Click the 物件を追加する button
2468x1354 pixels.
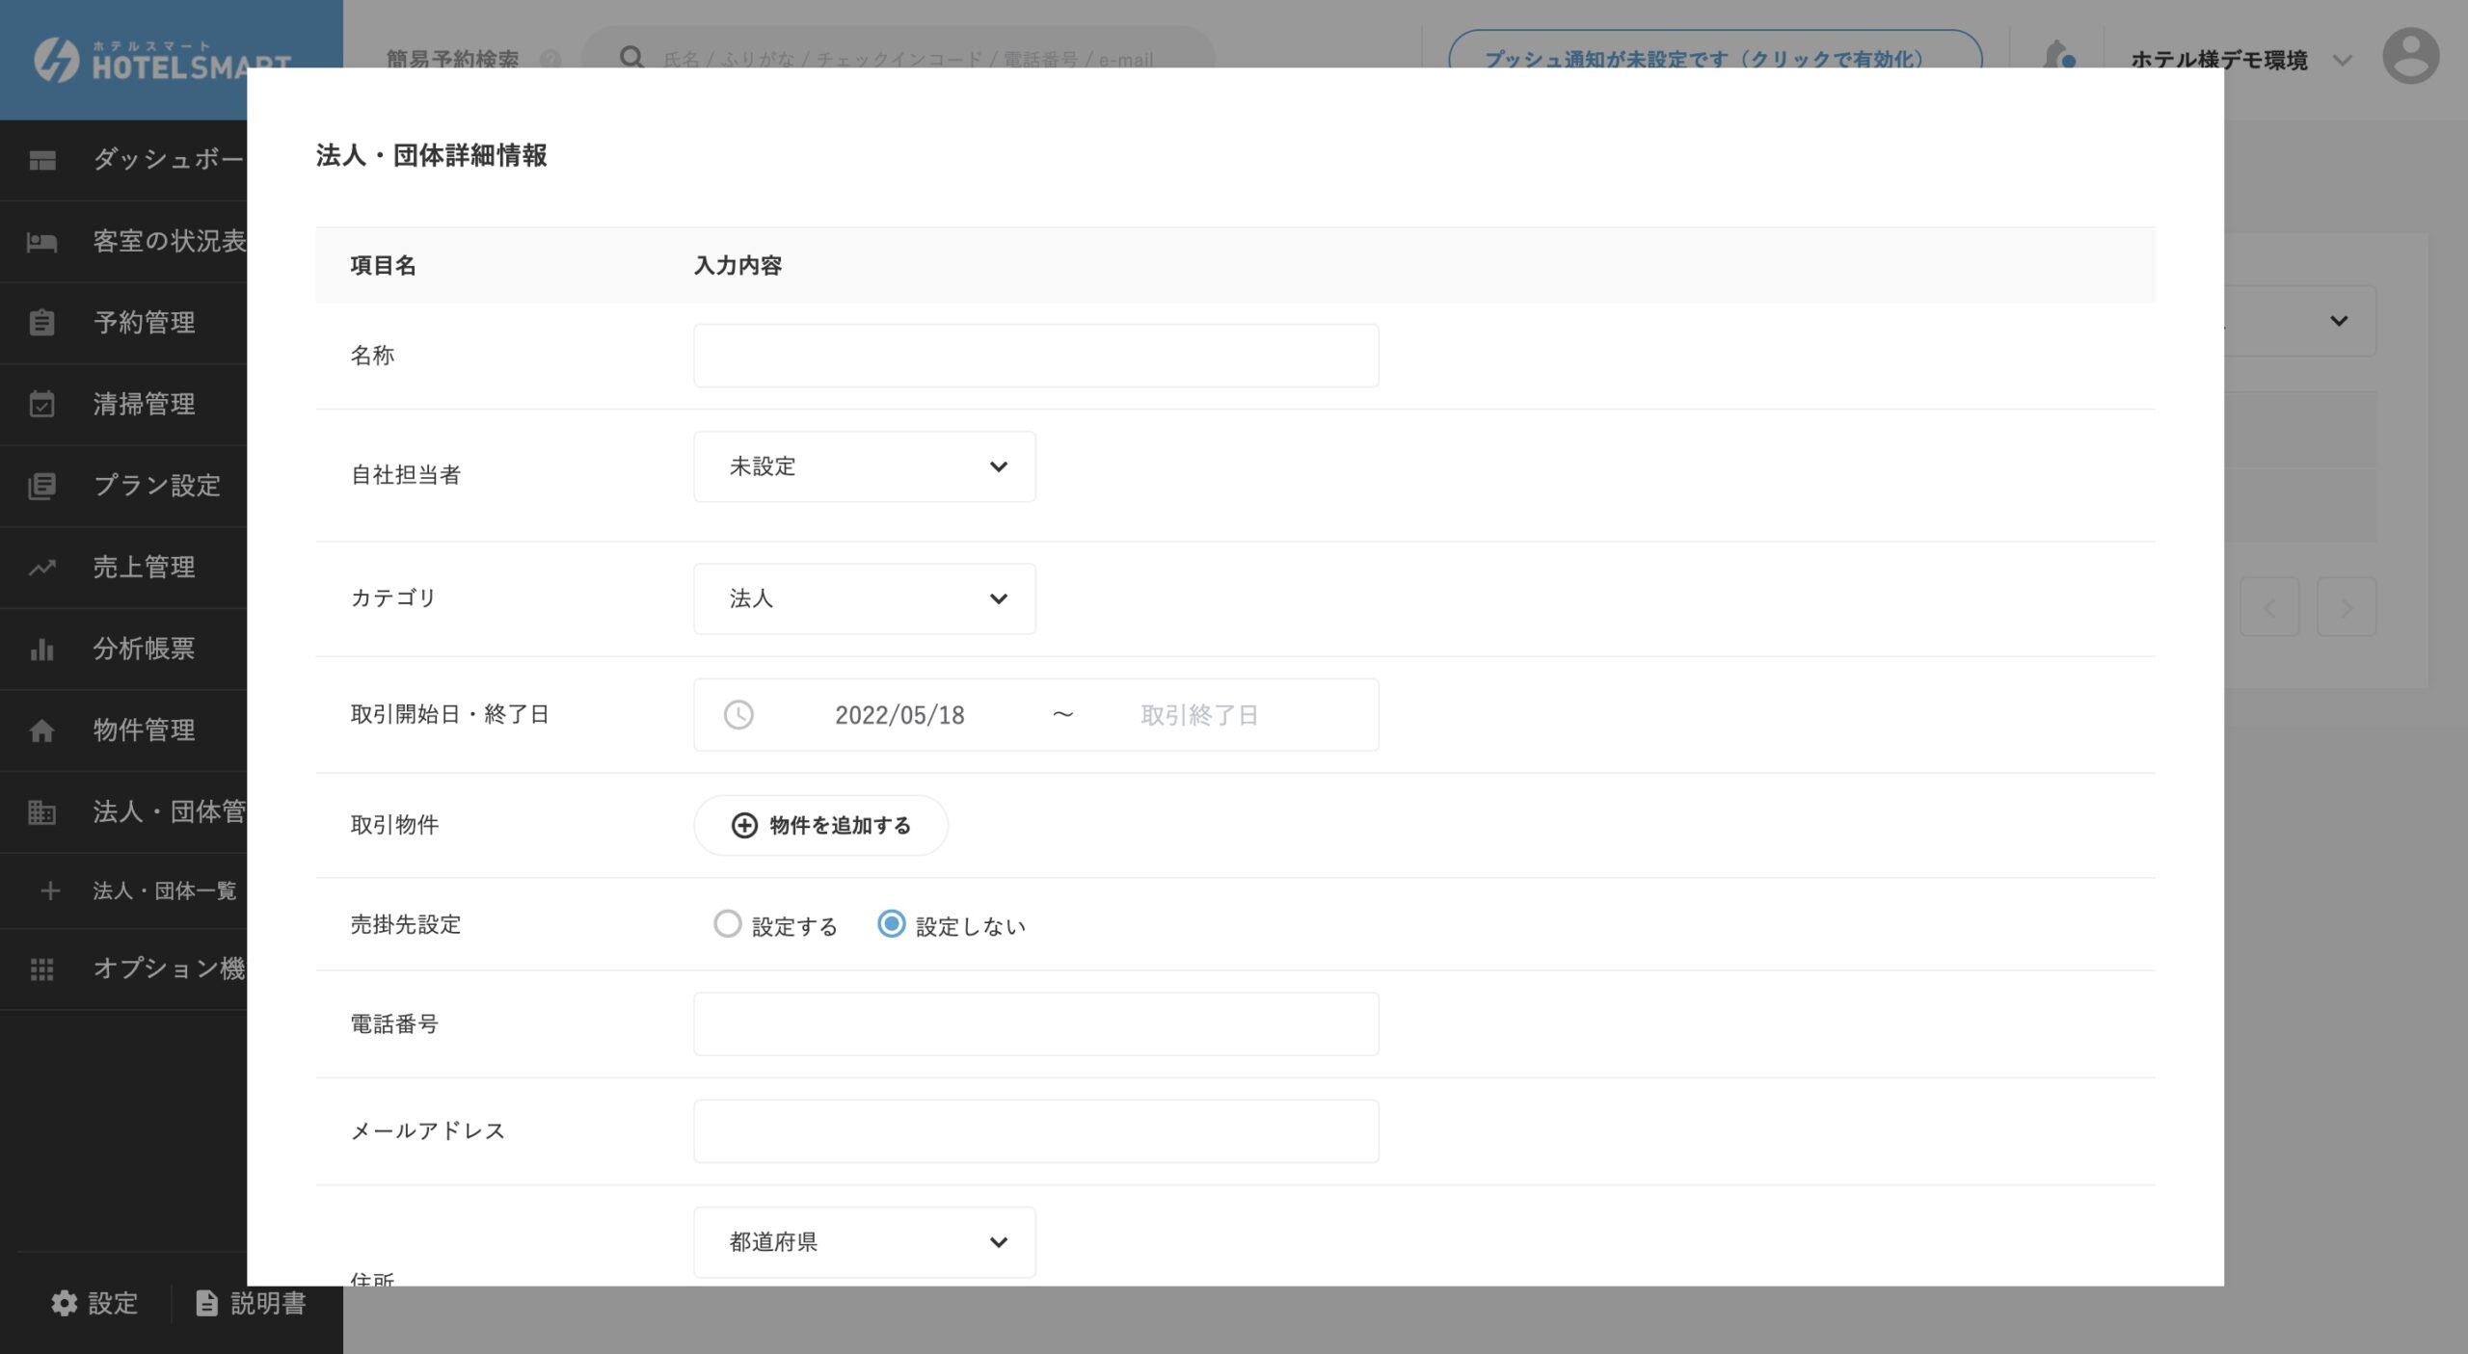pos(820,825)
